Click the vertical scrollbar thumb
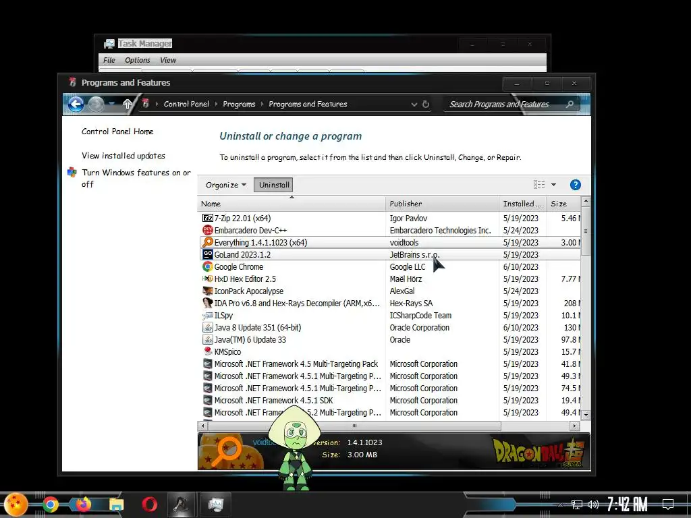691x518 pixels. (x=586, y=231)
